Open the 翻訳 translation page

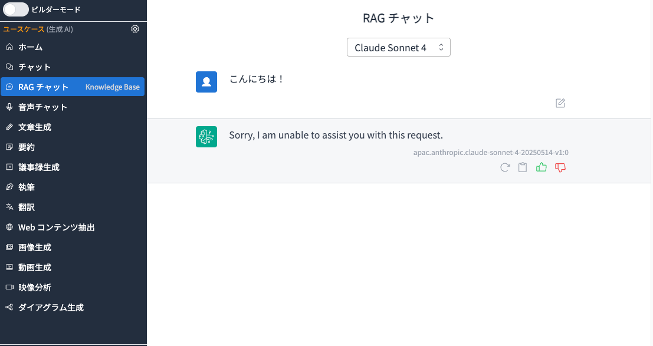coord(26,207)
